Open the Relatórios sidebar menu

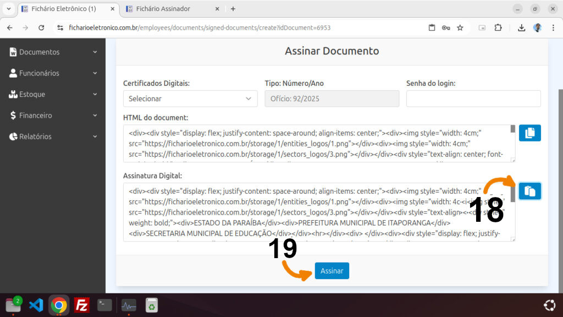coord(53,136)
